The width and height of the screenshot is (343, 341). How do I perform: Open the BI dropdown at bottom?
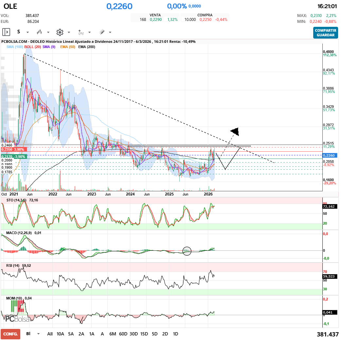[x=39, y=334]
